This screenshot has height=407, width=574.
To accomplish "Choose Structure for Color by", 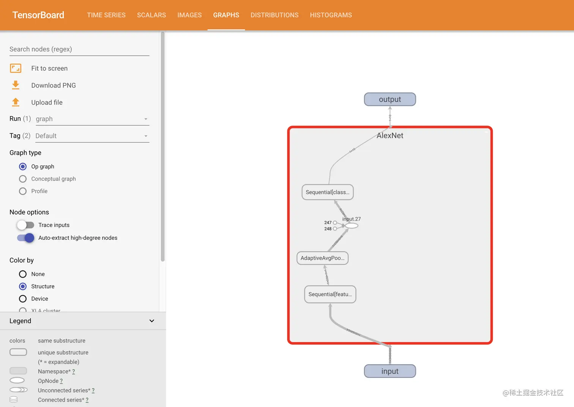I will point(23,286).
